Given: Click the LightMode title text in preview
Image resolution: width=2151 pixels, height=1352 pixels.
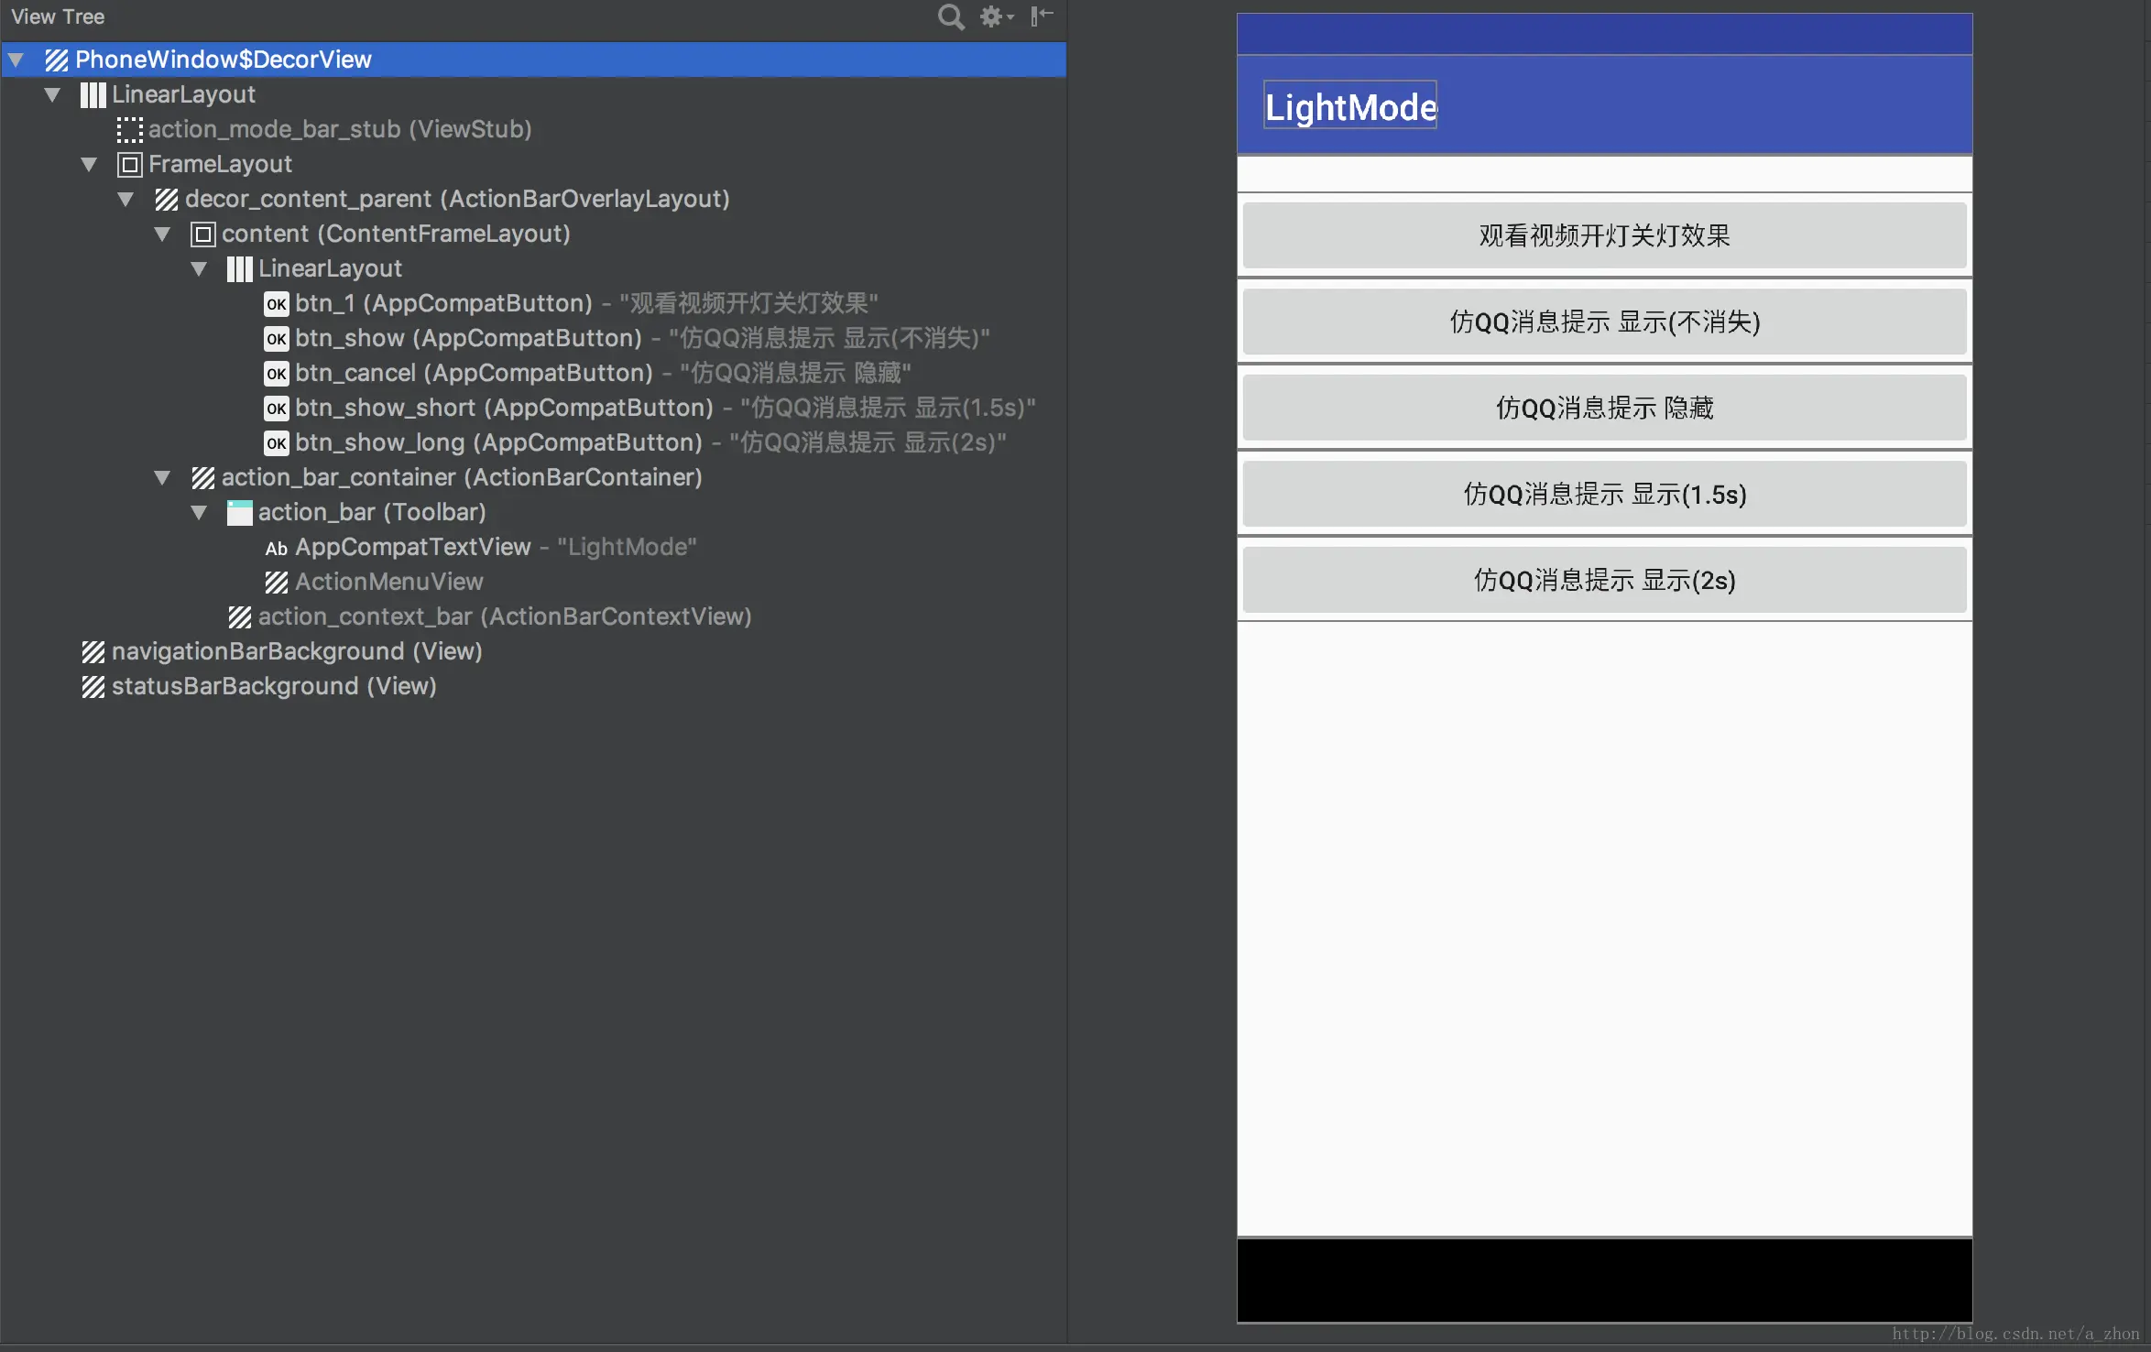Looking at the screenshot, I should click(1349, 107).
